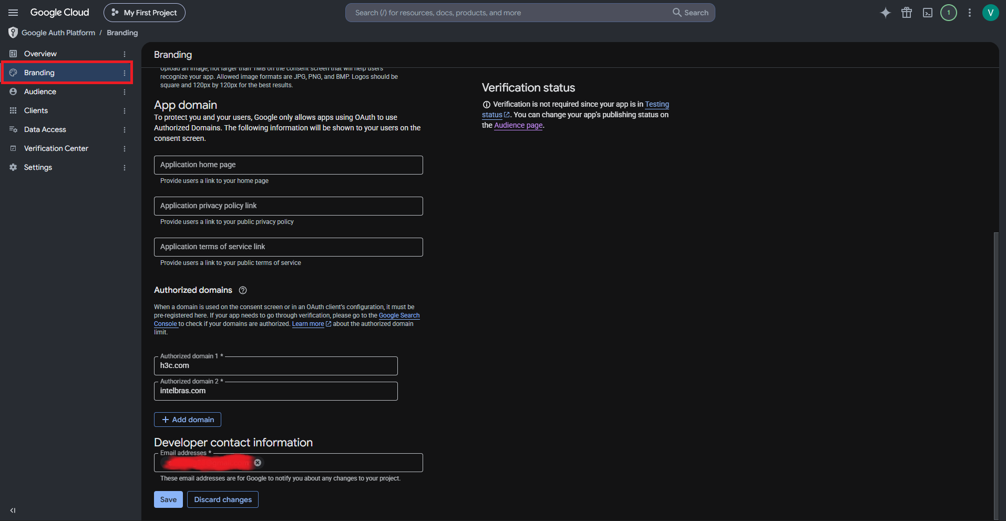The height and width of the screenshot is (521, 1006).
Task: Edit Authorized domain 1 field h3c.com
Action: (275, 365)
